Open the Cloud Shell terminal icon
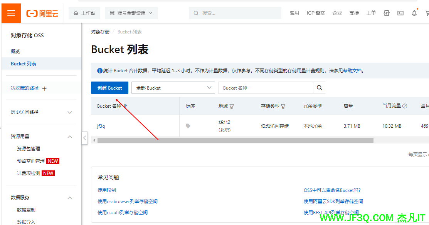The width and height of the screenshot is (429, 225). coord(400,13)
